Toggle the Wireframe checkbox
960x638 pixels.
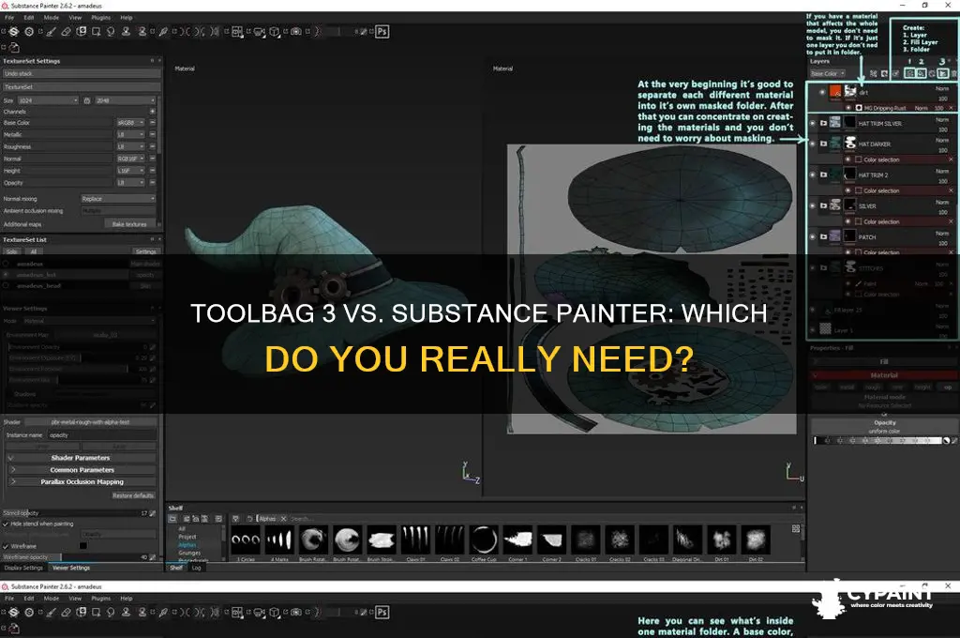click(6, 546)
